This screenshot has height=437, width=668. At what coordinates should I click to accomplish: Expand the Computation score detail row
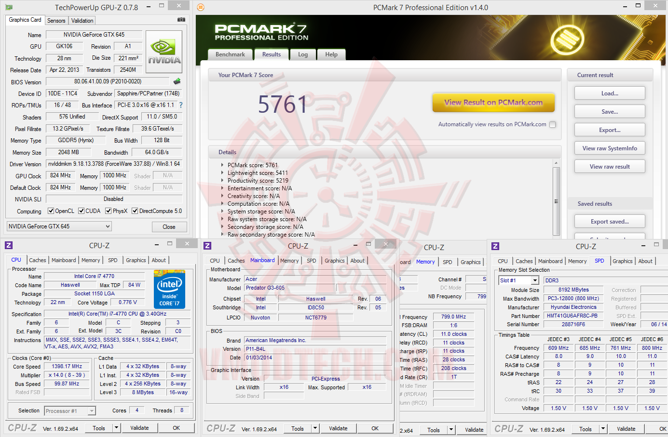[222, 204]
